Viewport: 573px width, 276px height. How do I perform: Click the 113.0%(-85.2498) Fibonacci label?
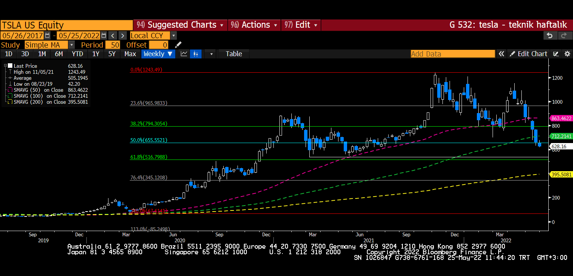tap(150, 228)
